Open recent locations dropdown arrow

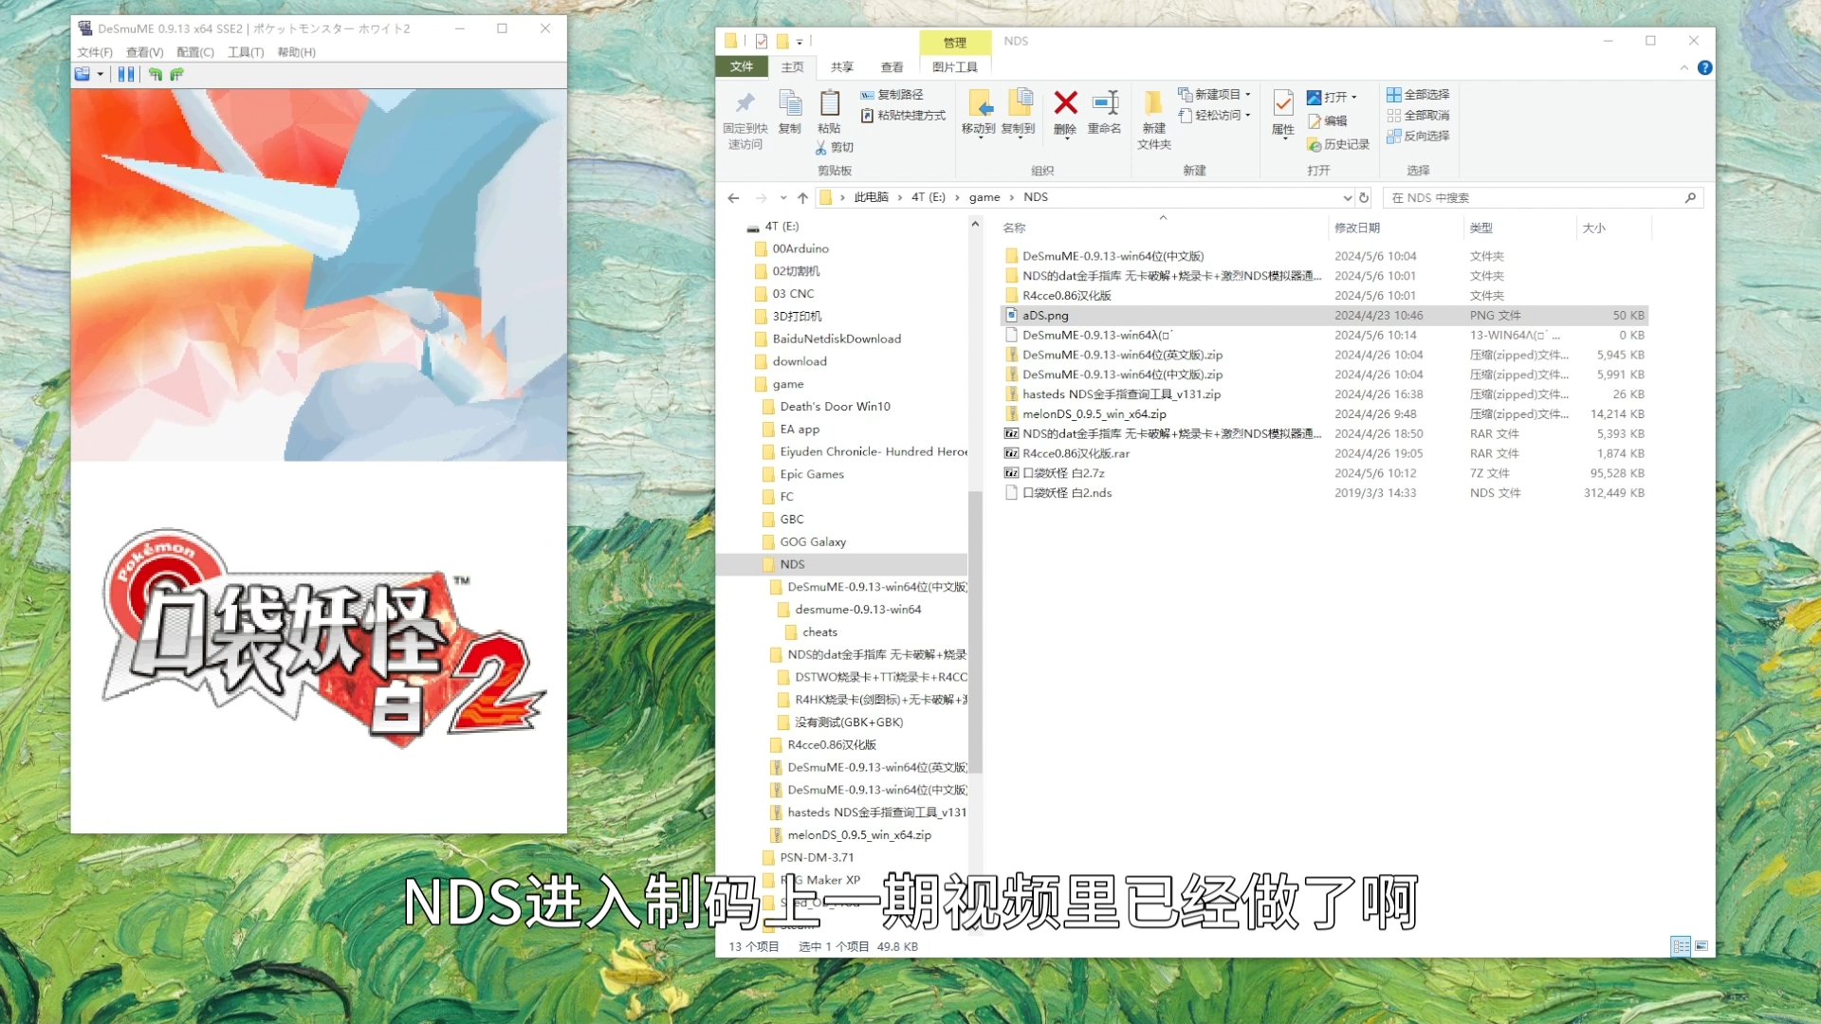[x=783, y=198]
